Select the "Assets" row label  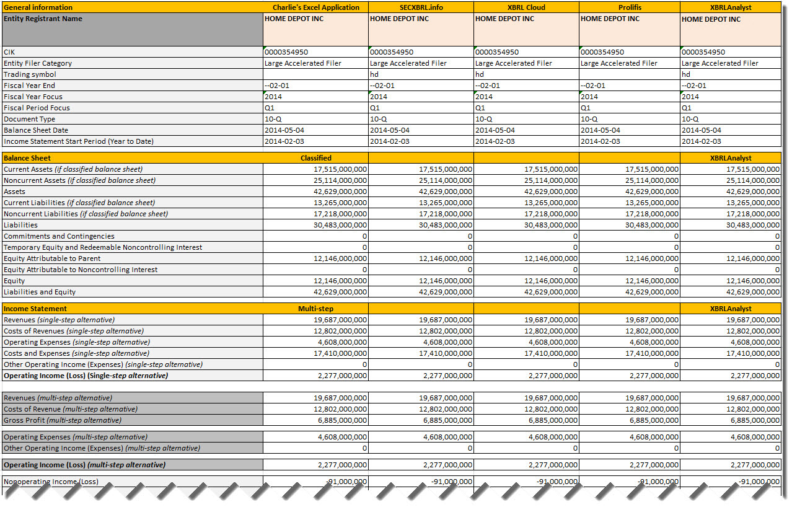pos(133,192)
